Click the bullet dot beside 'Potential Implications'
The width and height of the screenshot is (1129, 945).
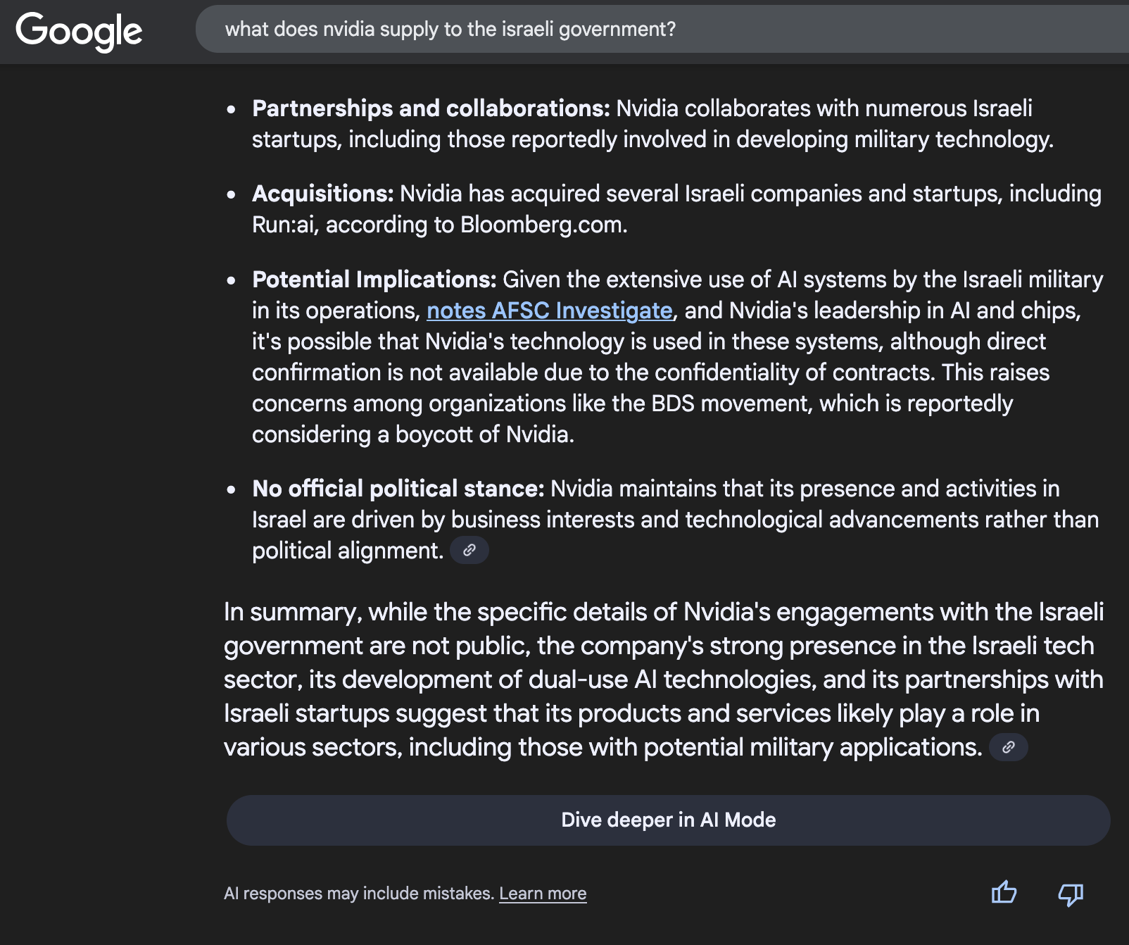click(x=232, y=281)
